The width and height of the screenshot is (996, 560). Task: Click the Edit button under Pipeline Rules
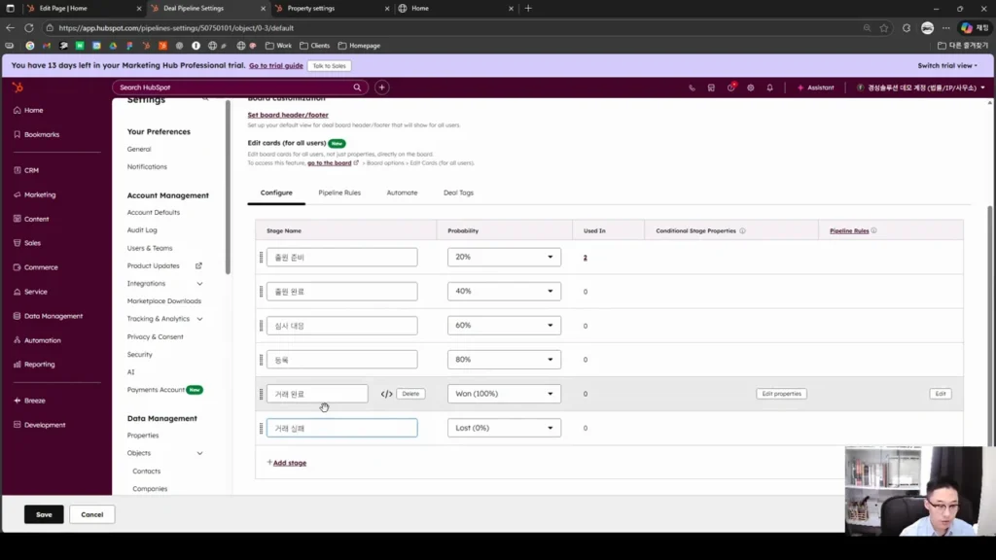point(941,394)
